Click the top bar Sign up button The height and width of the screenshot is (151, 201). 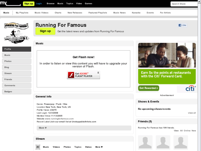pos(28,4)
